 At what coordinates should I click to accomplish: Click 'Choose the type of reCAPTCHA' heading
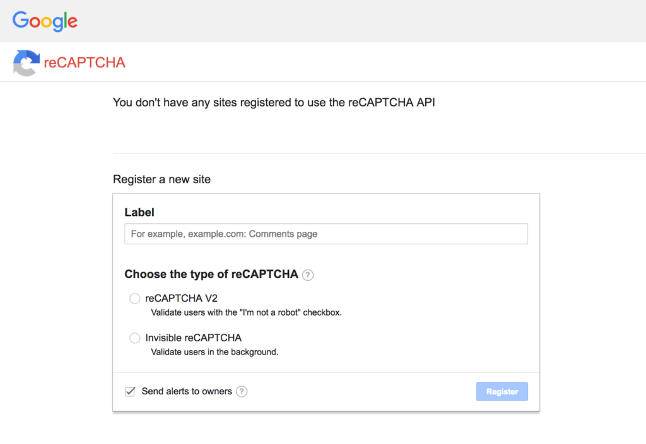point(211,274)
